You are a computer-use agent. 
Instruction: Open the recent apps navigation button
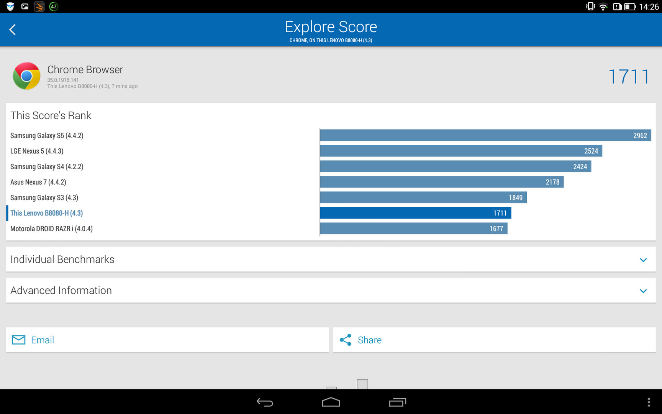click(397, 402)
